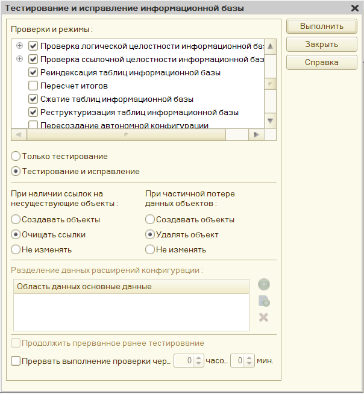364x394 pixels.
Task: Expand the logical integrity check item
Action: 20,46
